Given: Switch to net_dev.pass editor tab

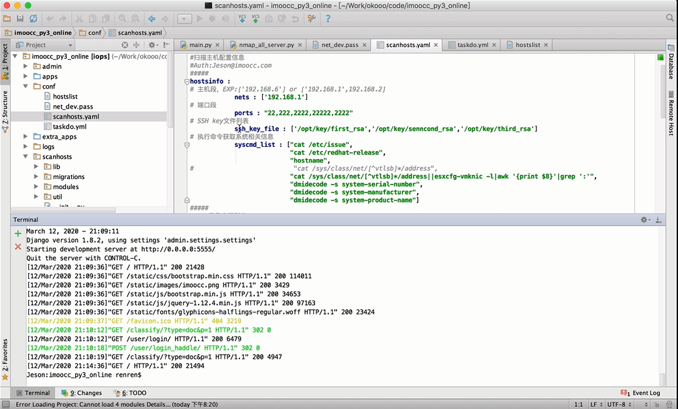Looking at the screenshot, I should [x=340, y=45].
